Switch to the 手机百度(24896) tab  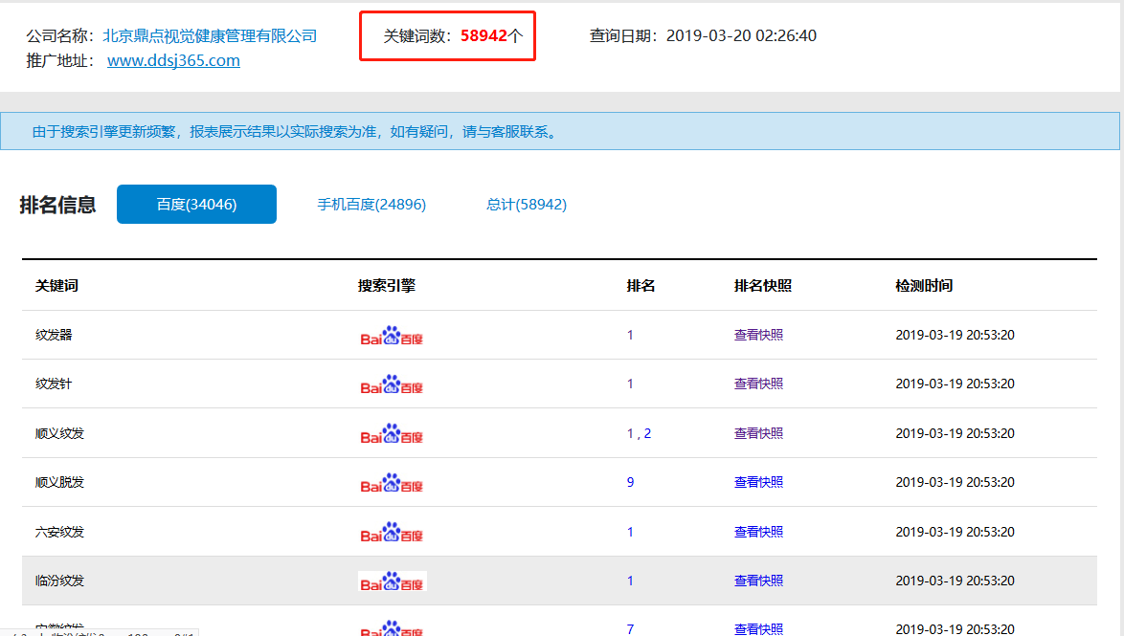tap(371, 205)
